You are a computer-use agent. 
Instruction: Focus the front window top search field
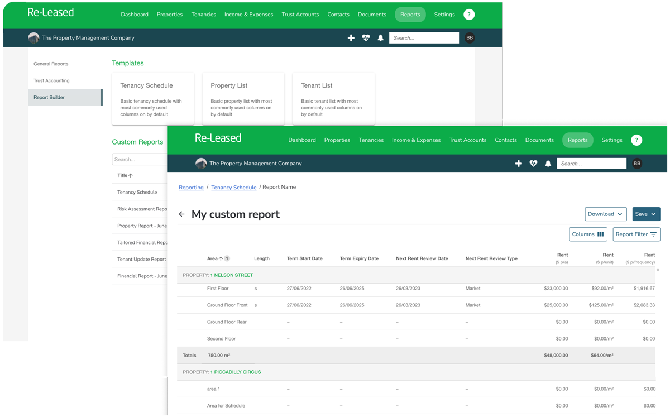pos(591,164)
